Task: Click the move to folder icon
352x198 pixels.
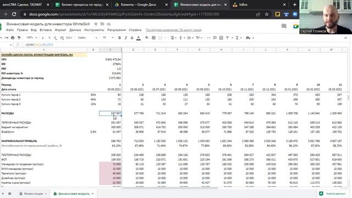Action: pos(102,24)
